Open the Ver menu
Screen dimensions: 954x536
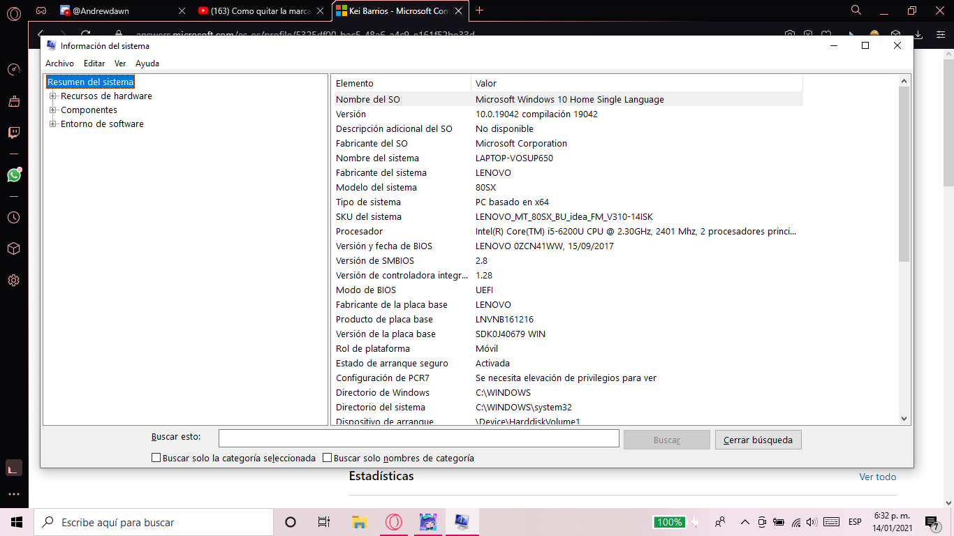coord(120,64)
